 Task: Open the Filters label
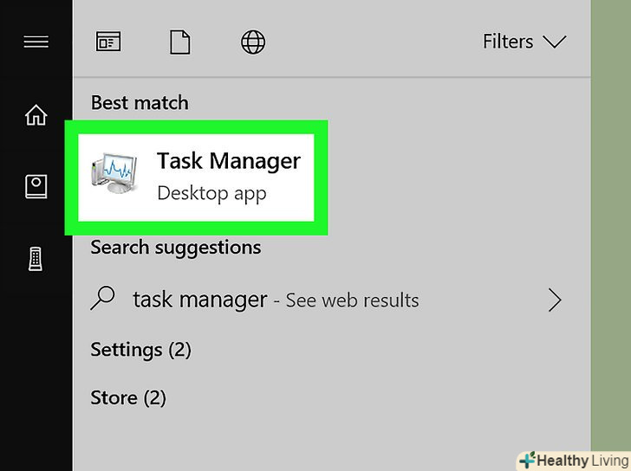[508, 42]
